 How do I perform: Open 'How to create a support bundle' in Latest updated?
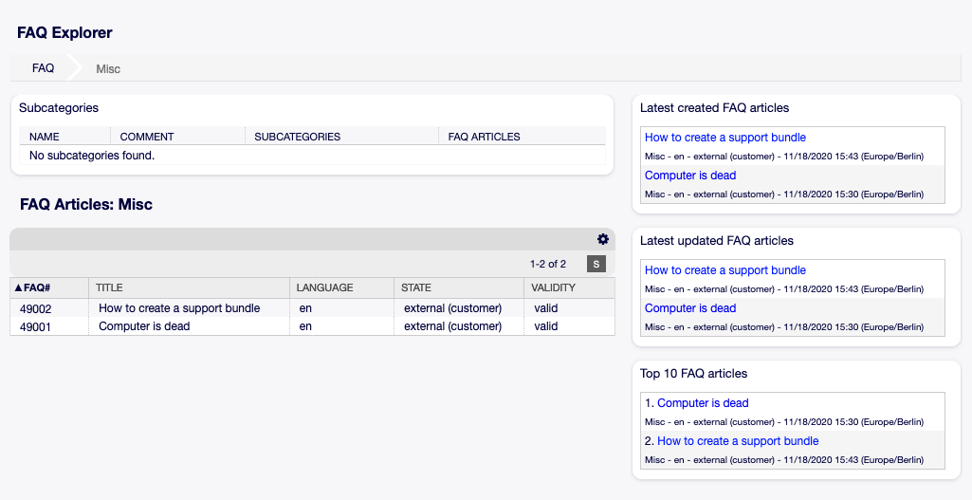[724, 270]
